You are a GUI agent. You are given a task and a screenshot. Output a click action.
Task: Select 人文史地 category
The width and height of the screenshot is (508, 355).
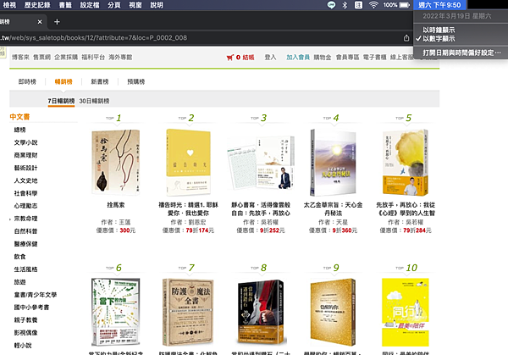[25, 180]
